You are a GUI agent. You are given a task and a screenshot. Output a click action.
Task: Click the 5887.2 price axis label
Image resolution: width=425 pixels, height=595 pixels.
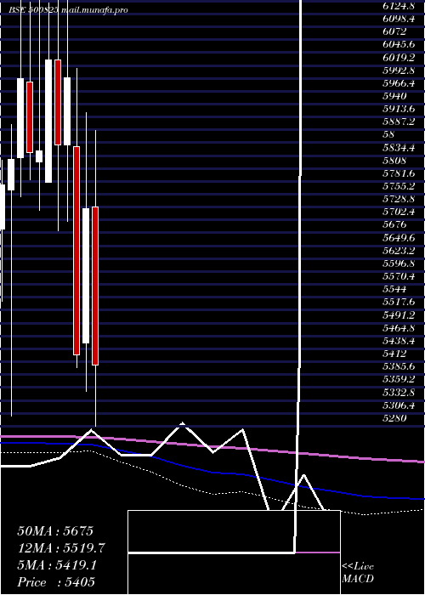399,122
